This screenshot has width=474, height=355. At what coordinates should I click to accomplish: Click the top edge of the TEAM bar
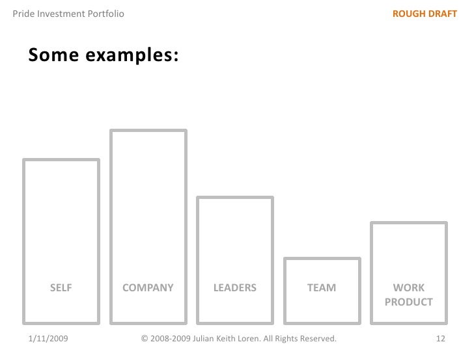(322, 259)
